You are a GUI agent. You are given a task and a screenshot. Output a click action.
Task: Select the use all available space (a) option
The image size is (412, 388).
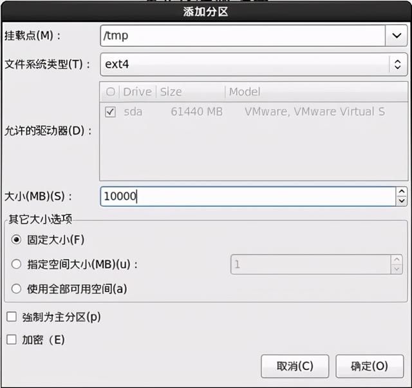tap(16, 289)
